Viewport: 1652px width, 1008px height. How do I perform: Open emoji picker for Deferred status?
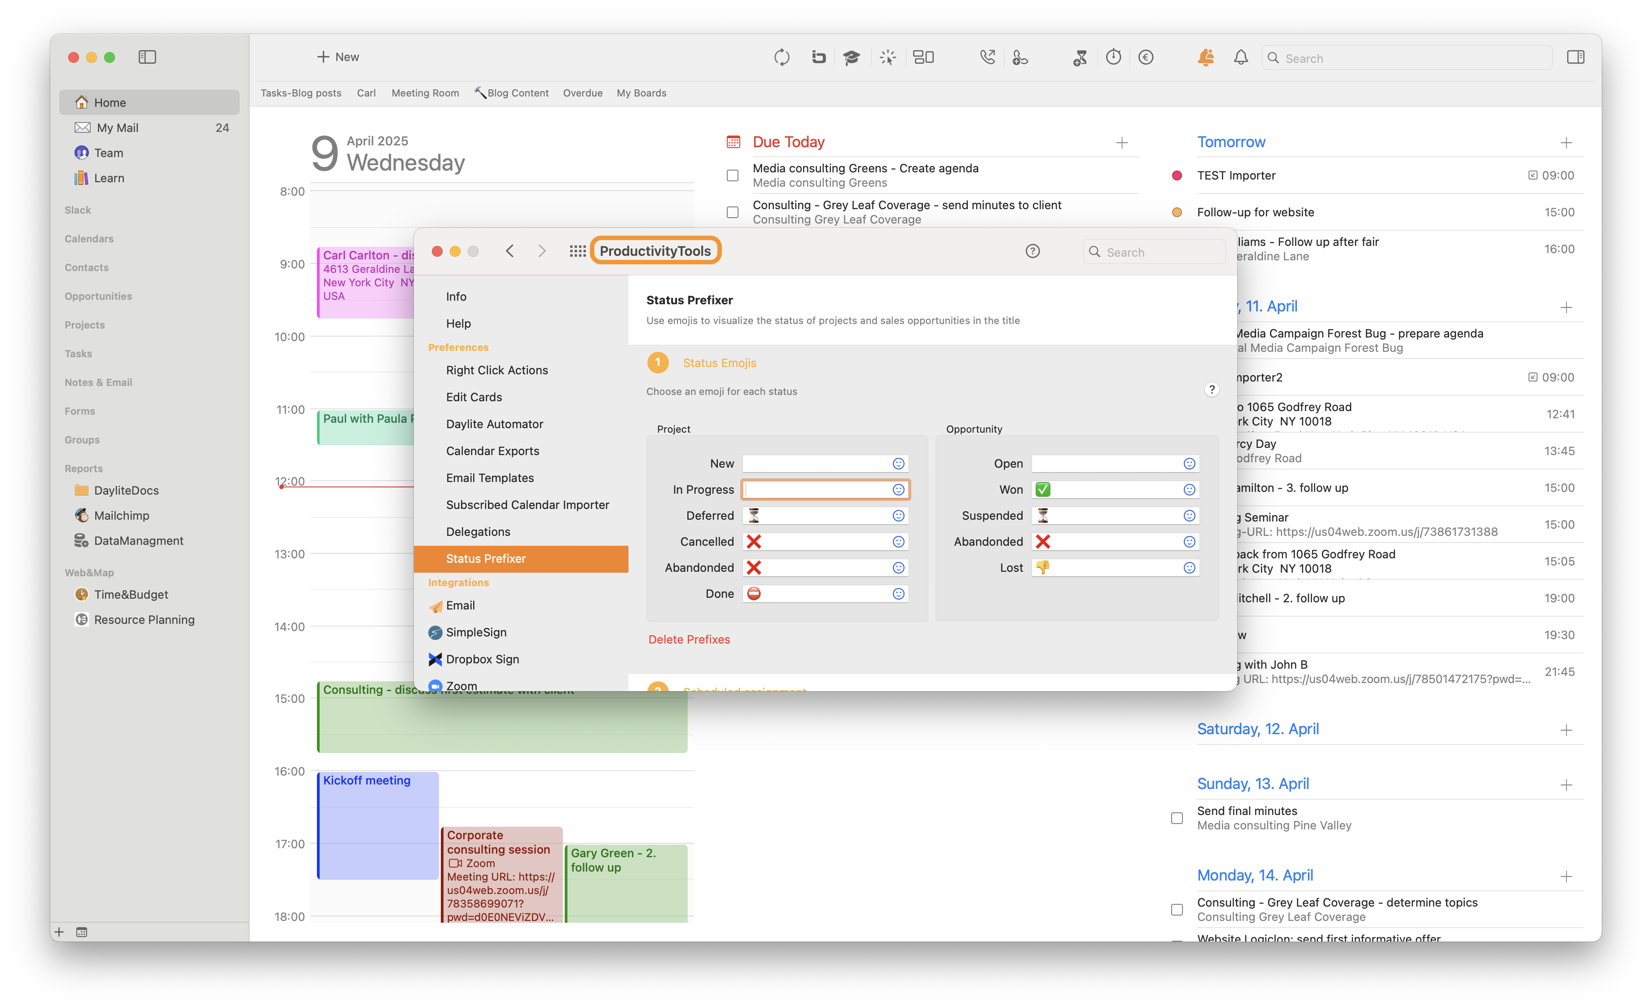click(898, 516)
